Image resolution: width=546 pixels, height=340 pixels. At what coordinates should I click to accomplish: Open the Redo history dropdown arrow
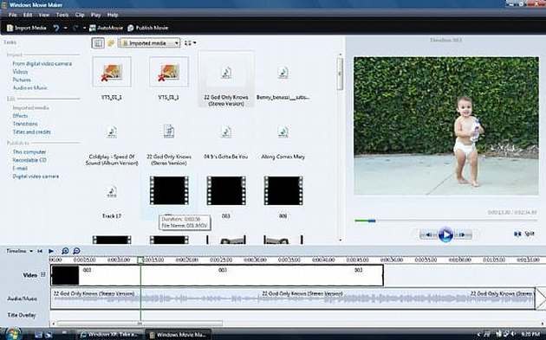(84, 28)
